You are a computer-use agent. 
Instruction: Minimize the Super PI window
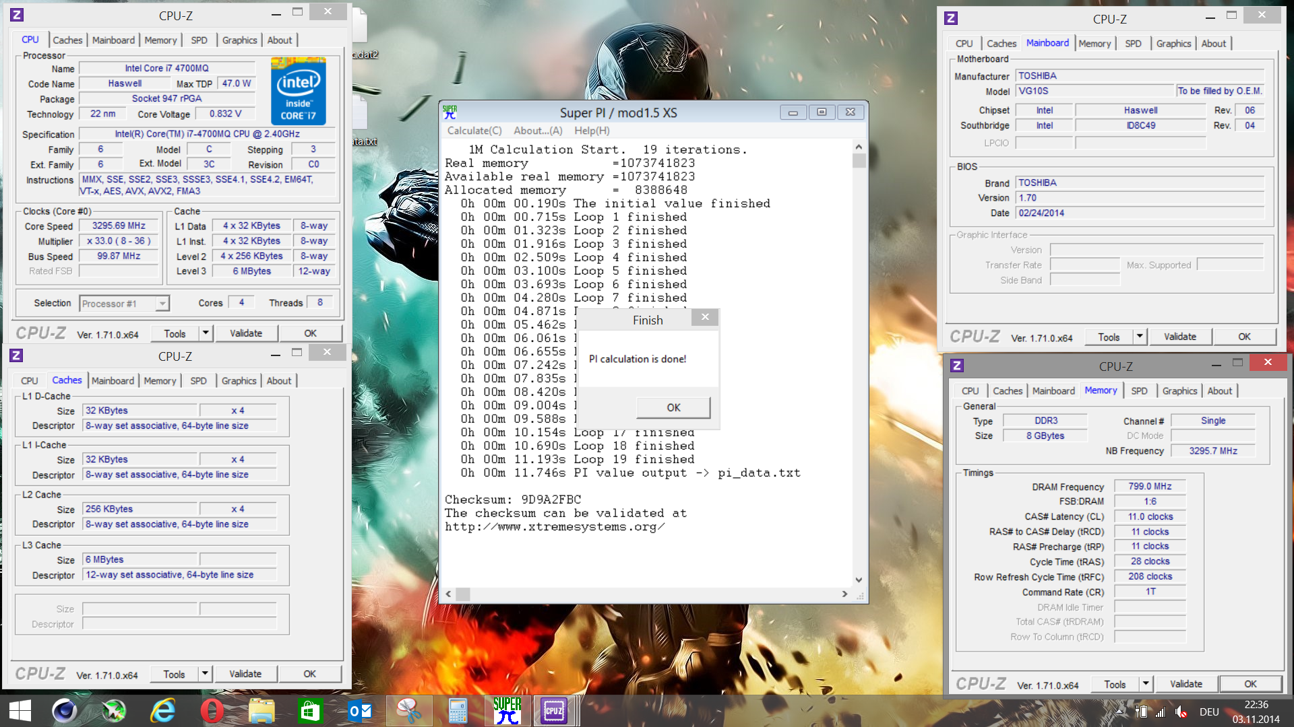[x=793, y=112]
